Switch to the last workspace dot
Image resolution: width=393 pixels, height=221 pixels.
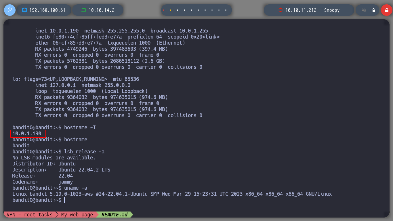226,10
